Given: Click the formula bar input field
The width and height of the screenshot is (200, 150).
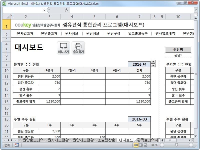Looking at the screenshot, I should (132, 10).
